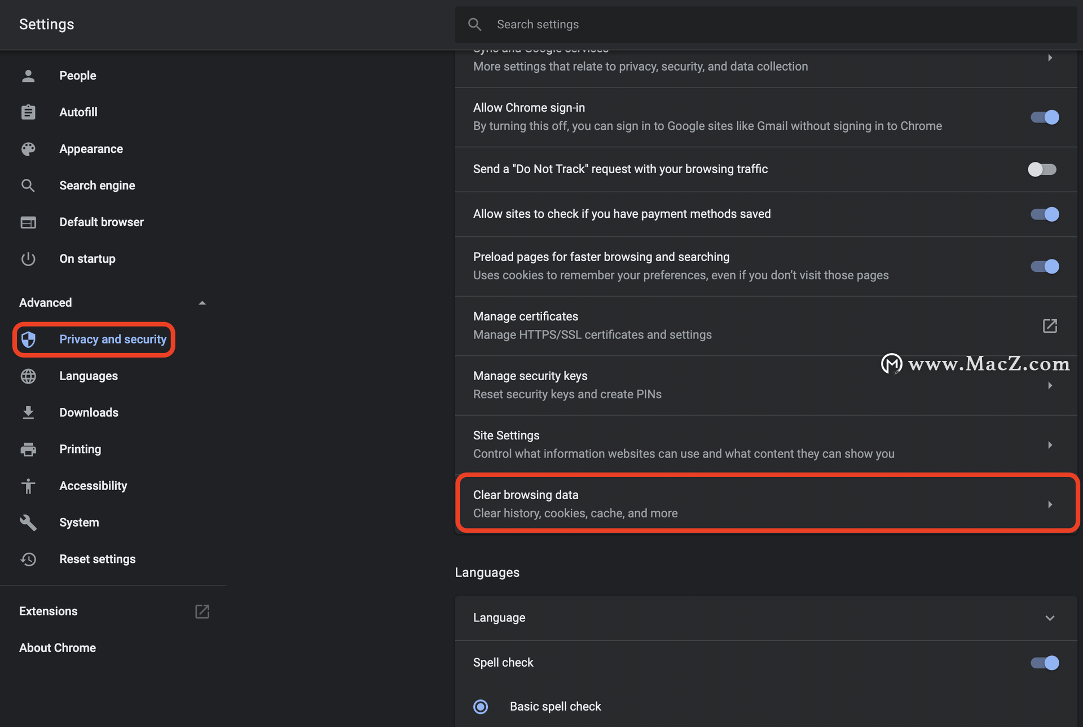Viewport: 1083px width, 727px height.
Task: Go to Autofill settings
Action: pyautogui.click(x=78, y=112)
